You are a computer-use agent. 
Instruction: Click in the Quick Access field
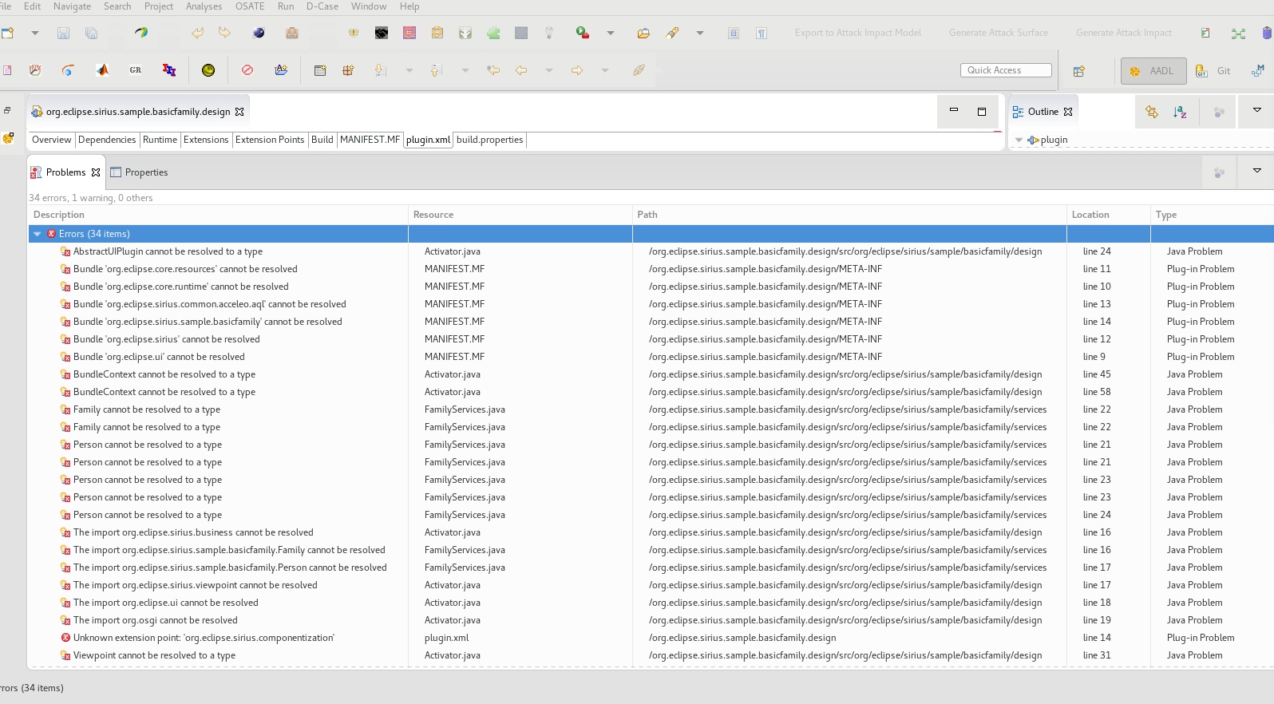click(1006, 70)
